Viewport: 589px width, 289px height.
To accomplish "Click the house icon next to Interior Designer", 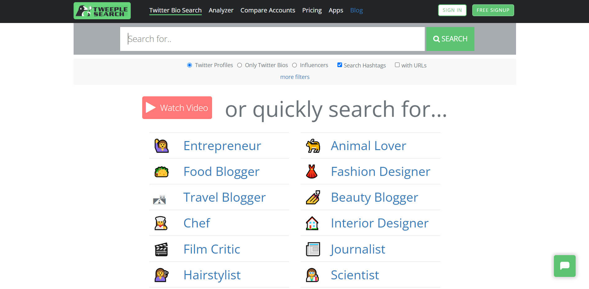I will [x=312, y=223].
